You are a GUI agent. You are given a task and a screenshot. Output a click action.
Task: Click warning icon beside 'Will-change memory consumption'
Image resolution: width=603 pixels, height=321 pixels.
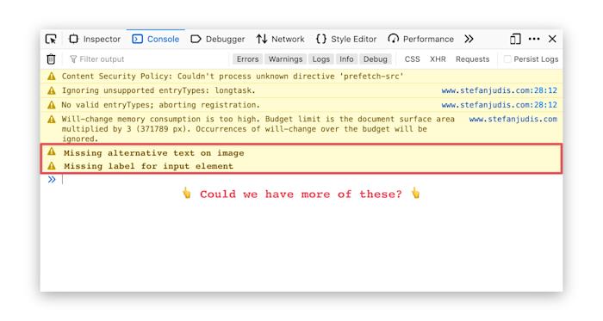click(52, 119)
